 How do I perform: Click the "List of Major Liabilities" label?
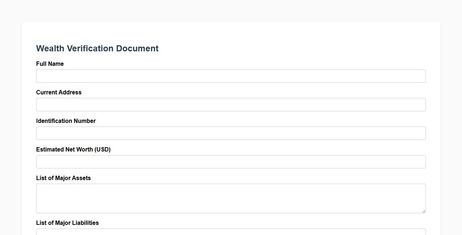pos(67,223)
